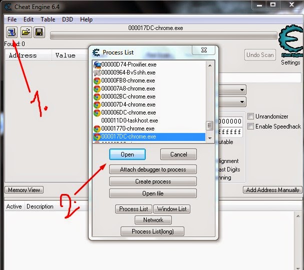Click the scan value input field
The image size is (304, 270).
[260, 78]
